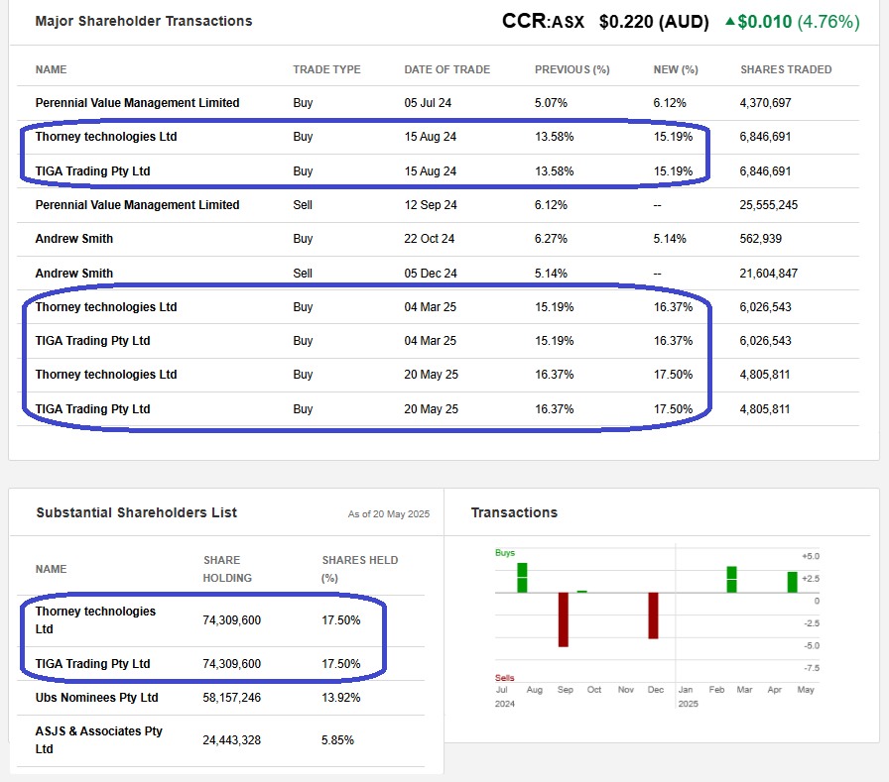Click the Shares Traded column header
The width and height of the screenshot is (889, 782).
coord(786,69)
